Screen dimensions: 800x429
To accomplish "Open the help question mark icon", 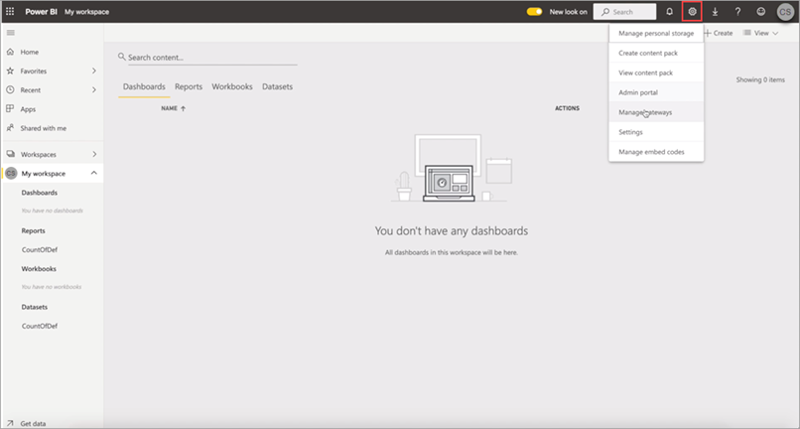I will click(737, 12).
